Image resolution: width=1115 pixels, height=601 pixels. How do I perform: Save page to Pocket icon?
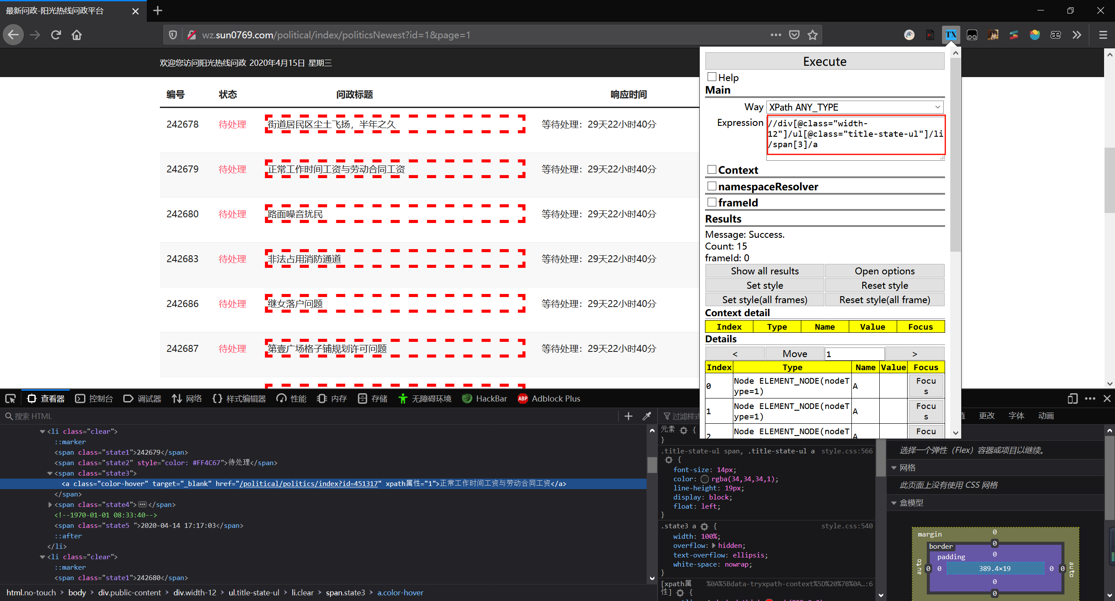(794, 35)
